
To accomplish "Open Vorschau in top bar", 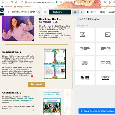I will pos(112,12).
